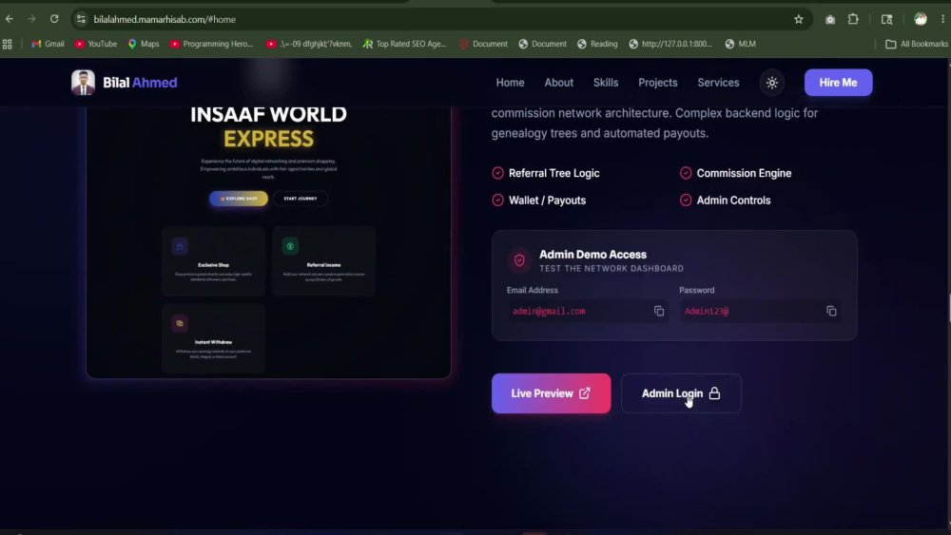Click the Exclusive Shop card in preview
Screen dimensions: 951x535
pyautogui.click(x=213, y=261)
